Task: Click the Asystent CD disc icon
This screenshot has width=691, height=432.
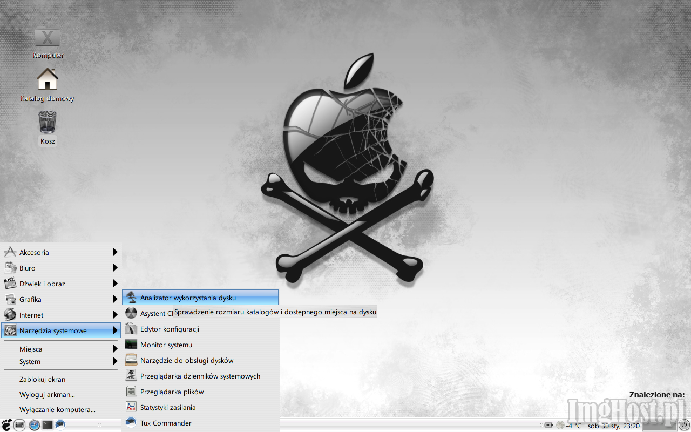Action: tap(131, 313)
